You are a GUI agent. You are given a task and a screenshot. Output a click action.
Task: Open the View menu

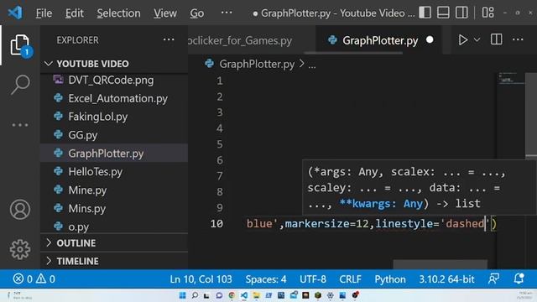pyautogui.click(x=165, y=13)
